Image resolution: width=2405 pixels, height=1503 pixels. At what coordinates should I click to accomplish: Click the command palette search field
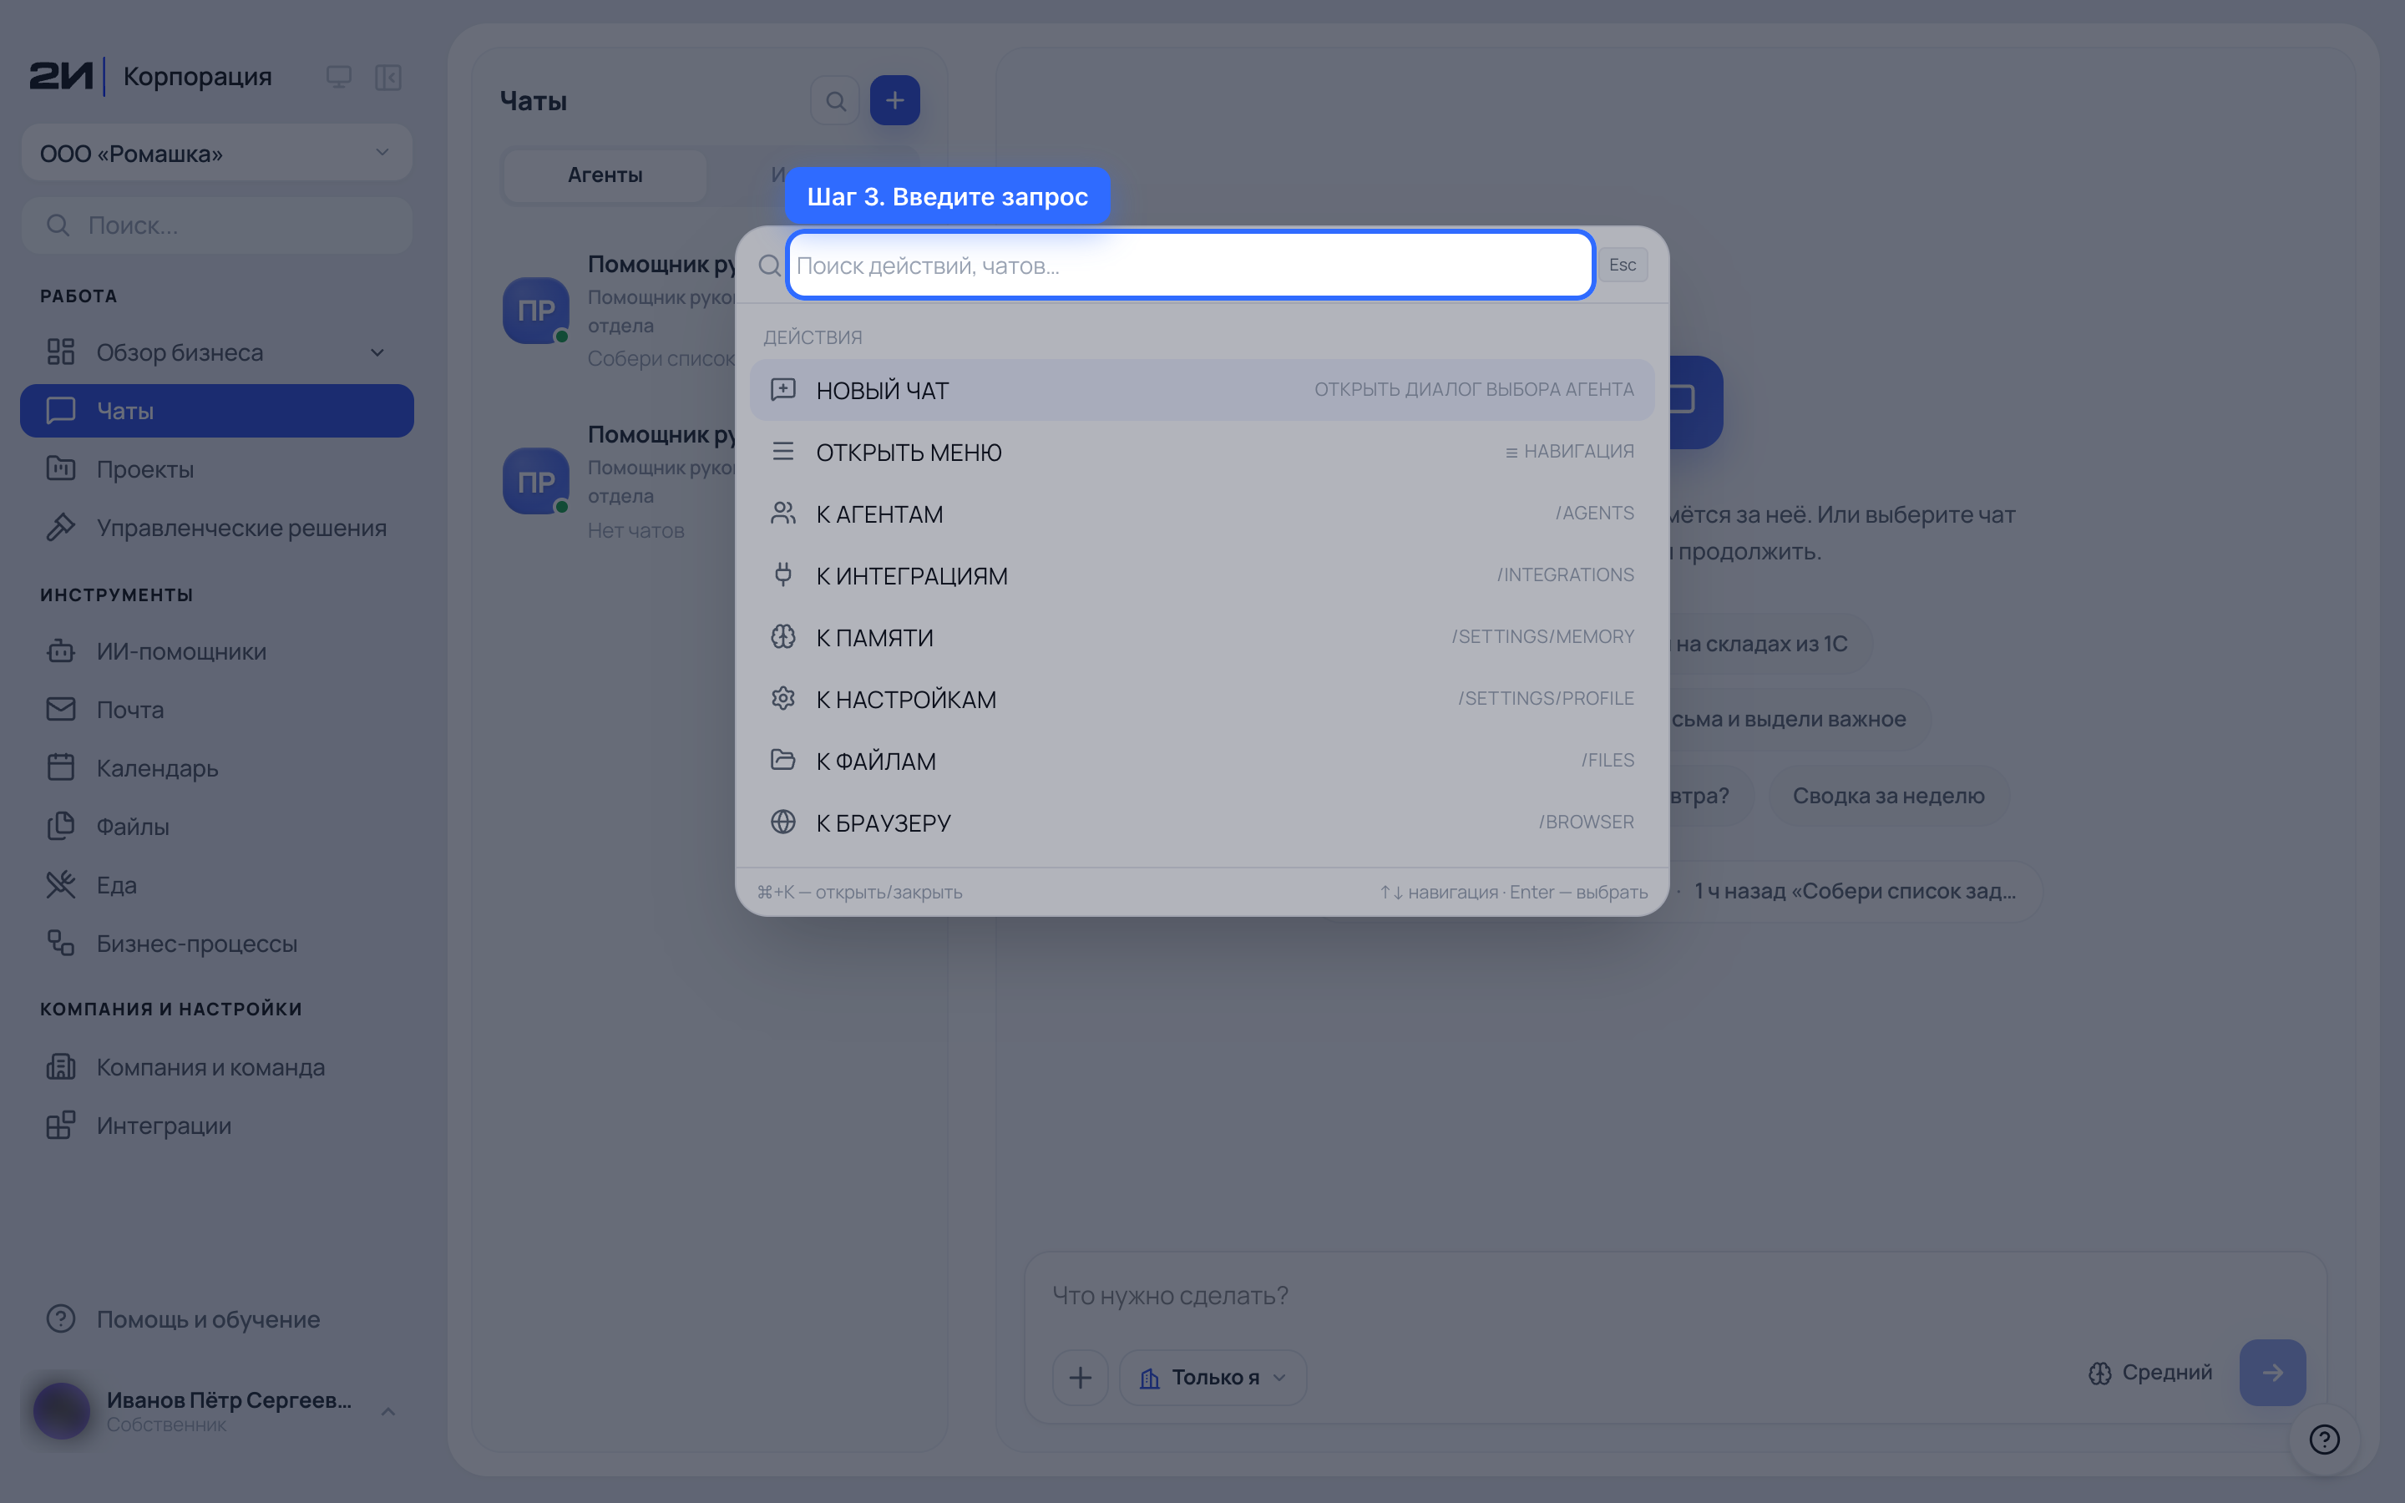pos(1190,265)
